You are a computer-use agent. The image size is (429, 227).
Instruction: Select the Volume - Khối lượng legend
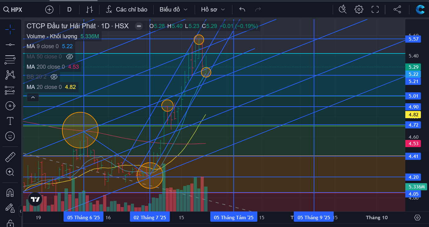tap(52, 36)
